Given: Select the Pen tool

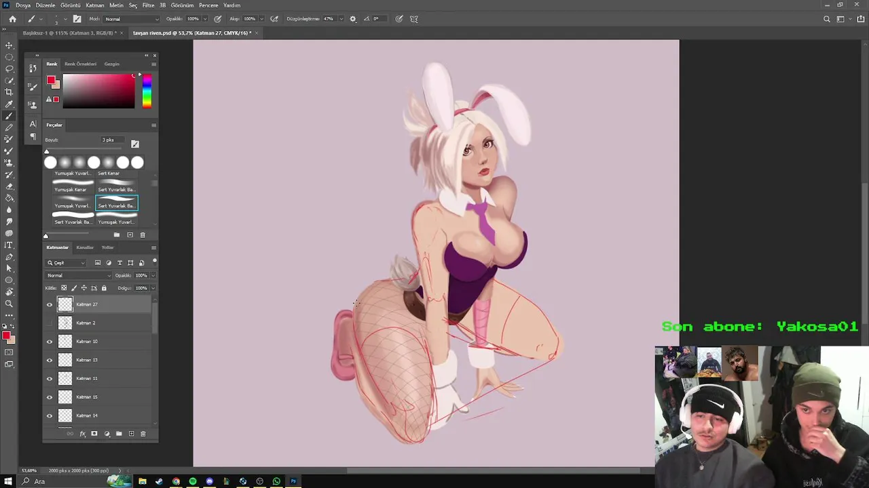Looking at the screenshot, I should pyautogui.click(x=9, y=257).
